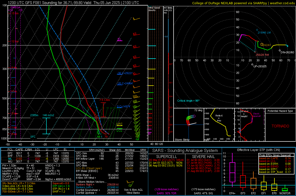
Task: Click the SigSvr = 48950 m3/s3 value
Action: (58, 179)
